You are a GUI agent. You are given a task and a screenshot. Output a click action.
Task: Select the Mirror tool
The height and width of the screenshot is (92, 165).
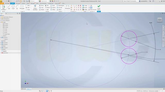59,10
